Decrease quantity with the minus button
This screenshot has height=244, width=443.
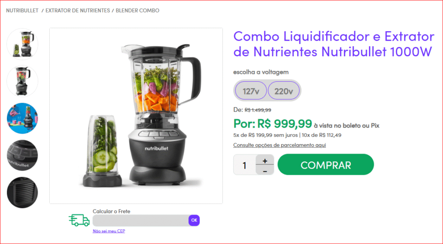[265, 170]
